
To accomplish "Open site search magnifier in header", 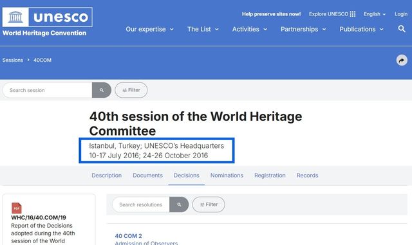I will [402, 29].
